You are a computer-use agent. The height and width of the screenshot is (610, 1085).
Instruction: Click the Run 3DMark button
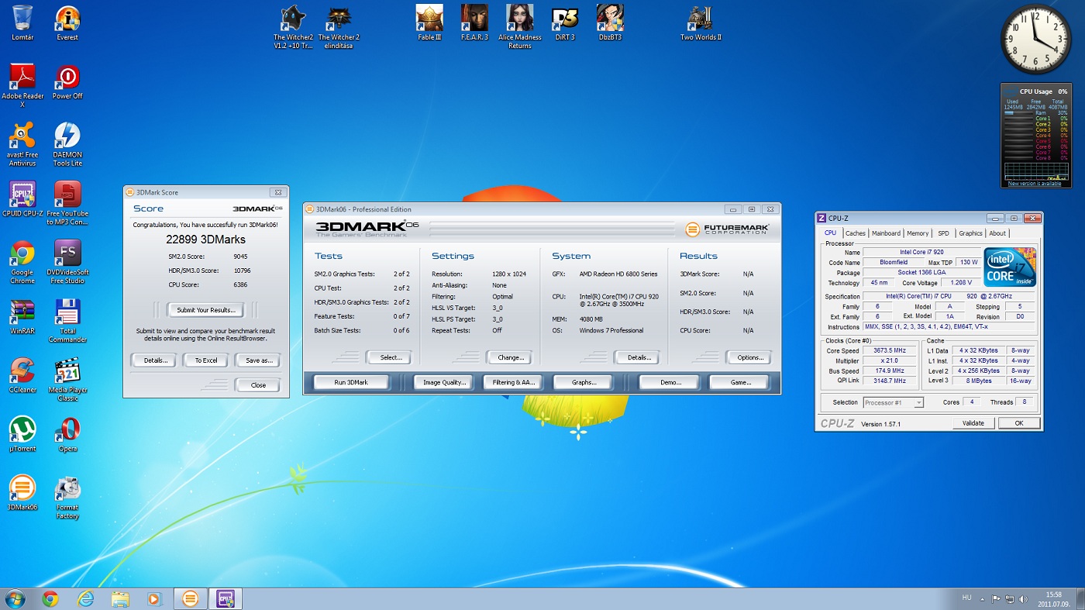(x=351, y=382)
